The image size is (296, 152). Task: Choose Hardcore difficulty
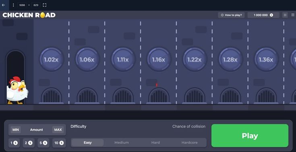(190, 143)
